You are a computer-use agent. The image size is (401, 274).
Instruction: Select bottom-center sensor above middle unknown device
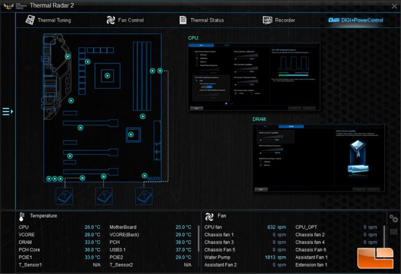click(x=104, y=177)
